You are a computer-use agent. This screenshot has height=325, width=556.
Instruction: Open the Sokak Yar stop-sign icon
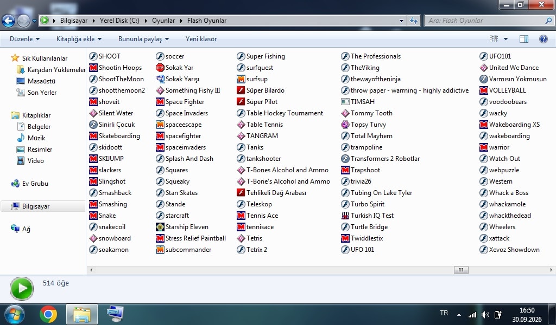click(x=160, y=68)
